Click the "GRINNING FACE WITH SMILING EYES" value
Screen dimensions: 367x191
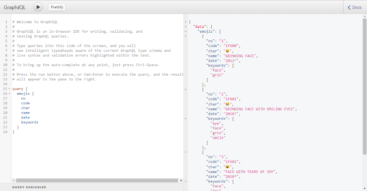coord(260,109)
